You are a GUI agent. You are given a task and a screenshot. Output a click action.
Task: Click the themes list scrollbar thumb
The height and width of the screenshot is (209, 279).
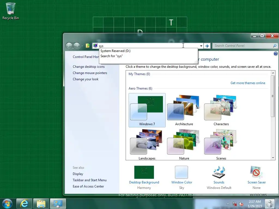pos(273,96)
